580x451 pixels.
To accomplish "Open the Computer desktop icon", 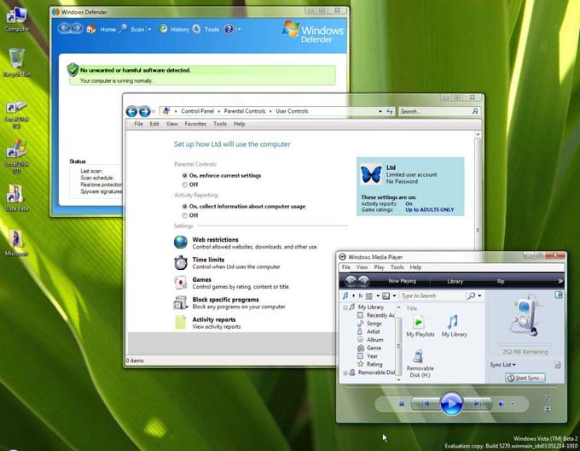I will click(17, 20).
